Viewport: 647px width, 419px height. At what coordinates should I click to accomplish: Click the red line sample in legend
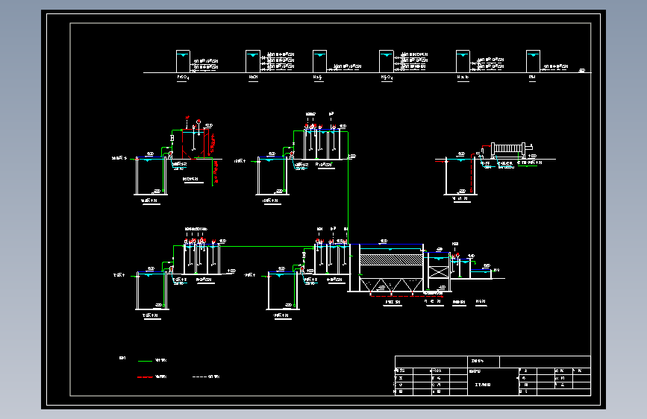[145, 377]
